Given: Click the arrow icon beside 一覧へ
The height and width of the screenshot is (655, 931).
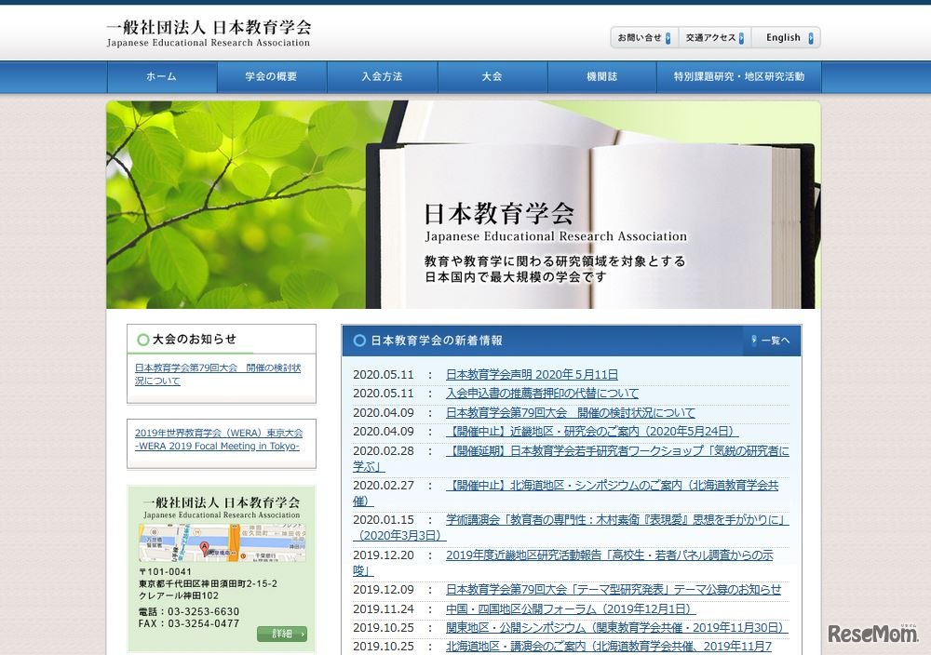Looking at the screenshot, I should [x=755, y=340].
